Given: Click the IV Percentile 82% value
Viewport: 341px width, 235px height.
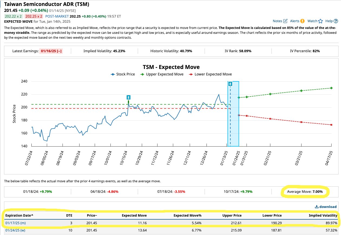Looking at the screenshot, I should 316,51.
